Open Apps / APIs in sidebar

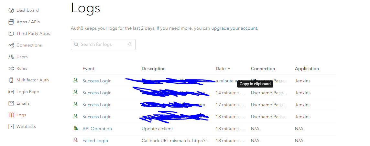(28, 22)
